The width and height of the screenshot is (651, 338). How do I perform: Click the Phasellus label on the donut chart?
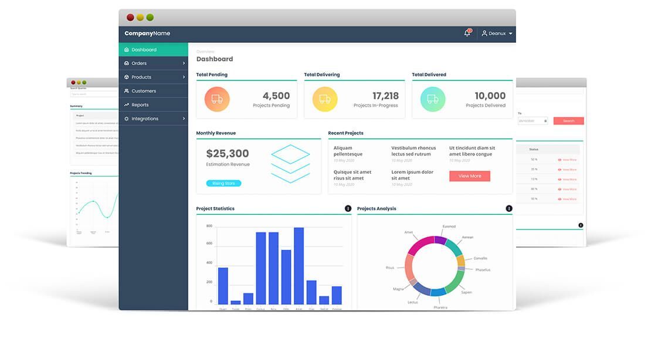[x=483, y=270]
